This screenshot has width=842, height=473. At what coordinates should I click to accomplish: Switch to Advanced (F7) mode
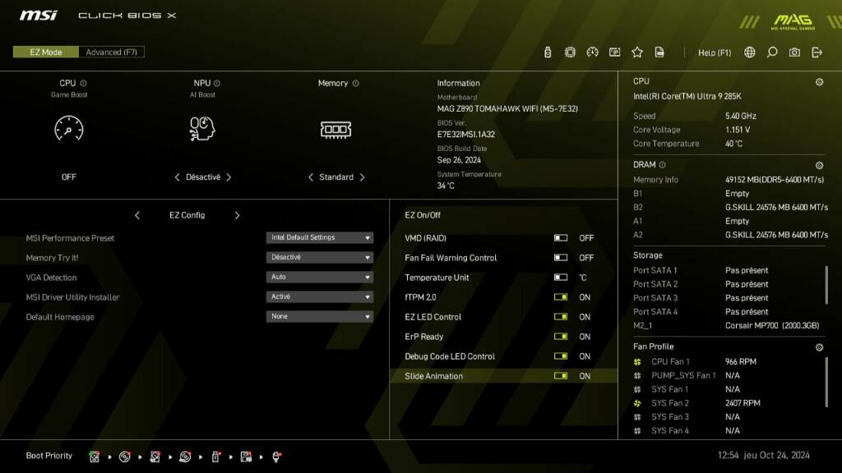(x=113, y=51)
